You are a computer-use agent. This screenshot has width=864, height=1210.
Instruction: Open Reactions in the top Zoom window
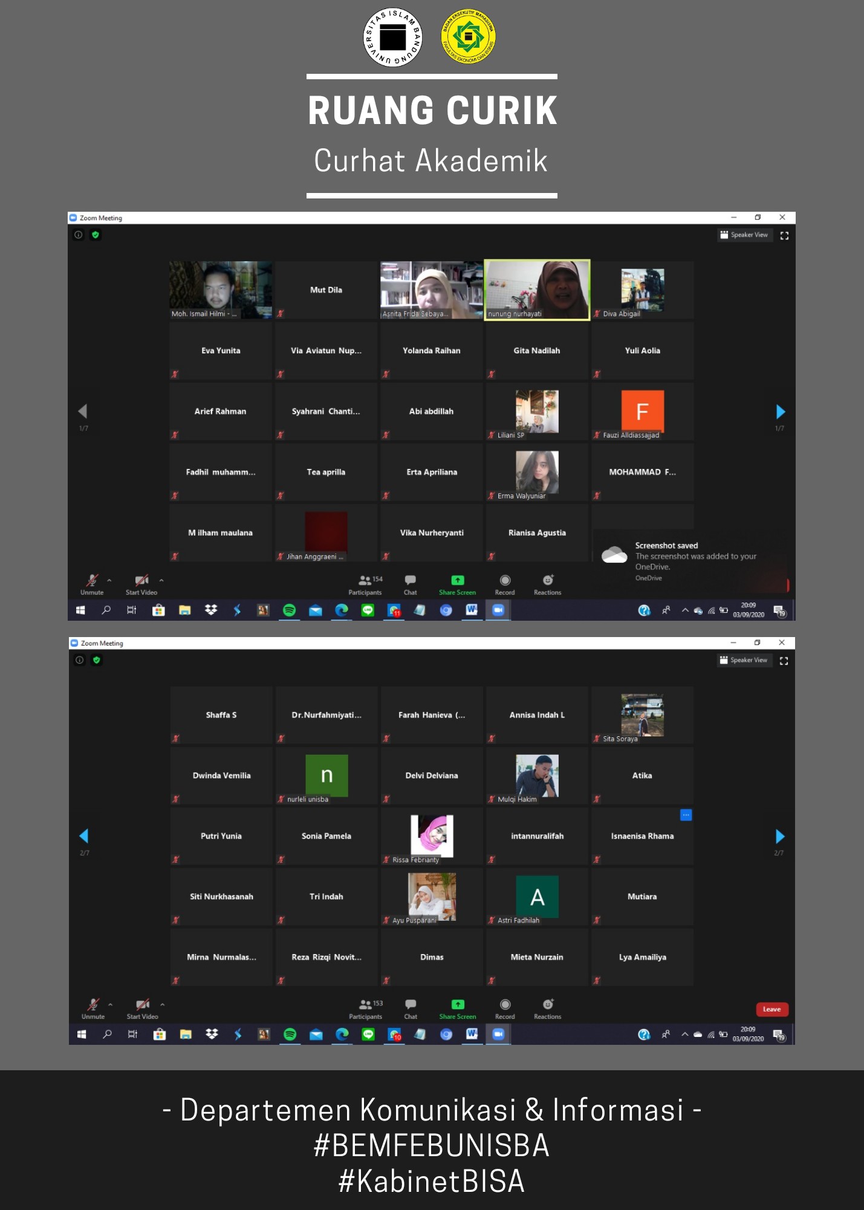pos(548,584)
